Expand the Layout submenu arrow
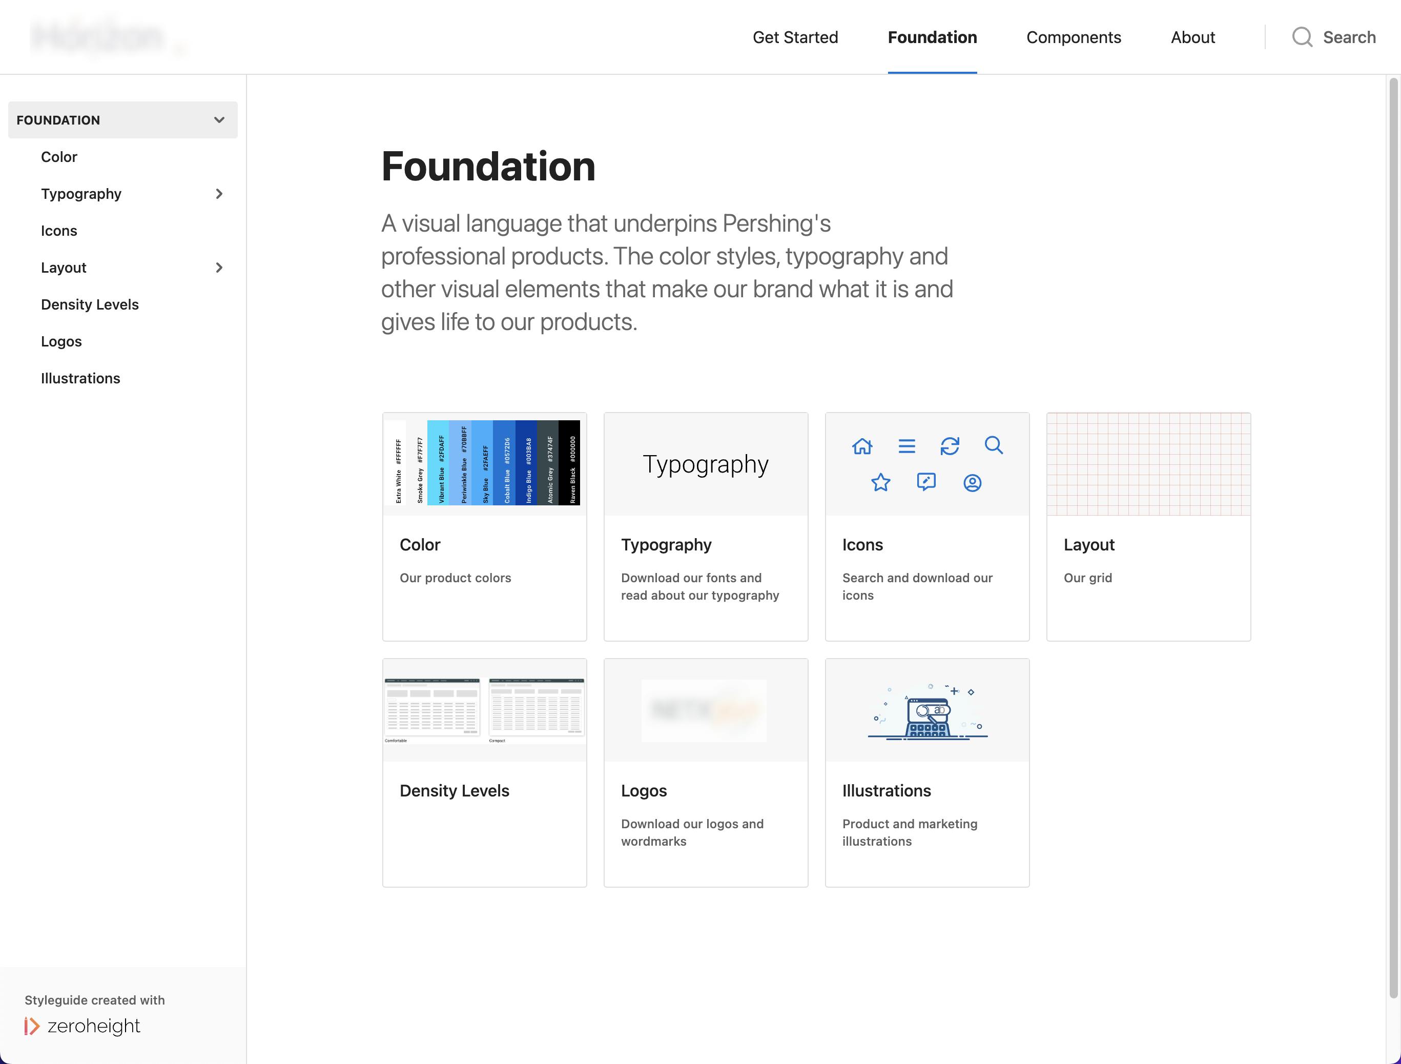This screenshot has width=1401, height=1064. 219,267
